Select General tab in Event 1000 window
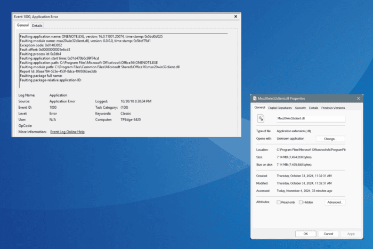 pos(22,25)
